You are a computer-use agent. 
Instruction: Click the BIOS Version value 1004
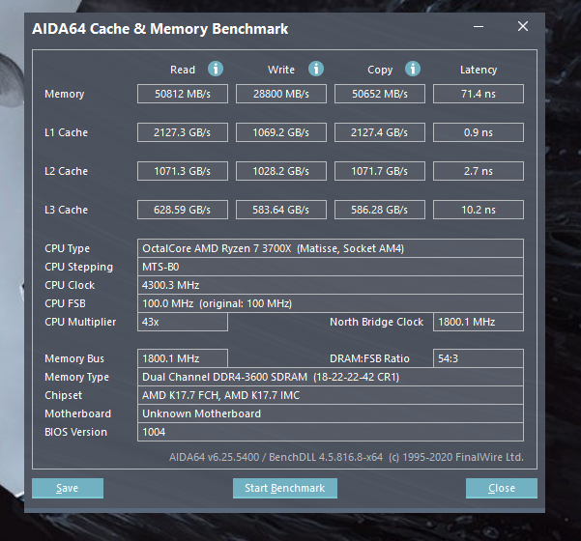coord(331,432)
